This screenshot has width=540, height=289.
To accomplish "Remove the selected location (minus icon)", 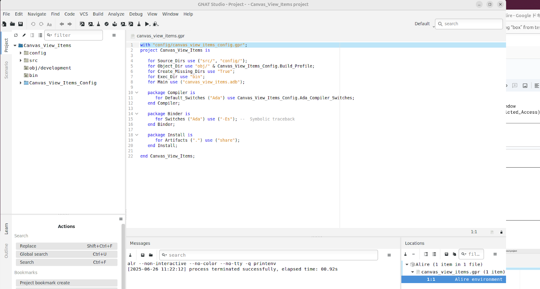I will pos(413,254).
